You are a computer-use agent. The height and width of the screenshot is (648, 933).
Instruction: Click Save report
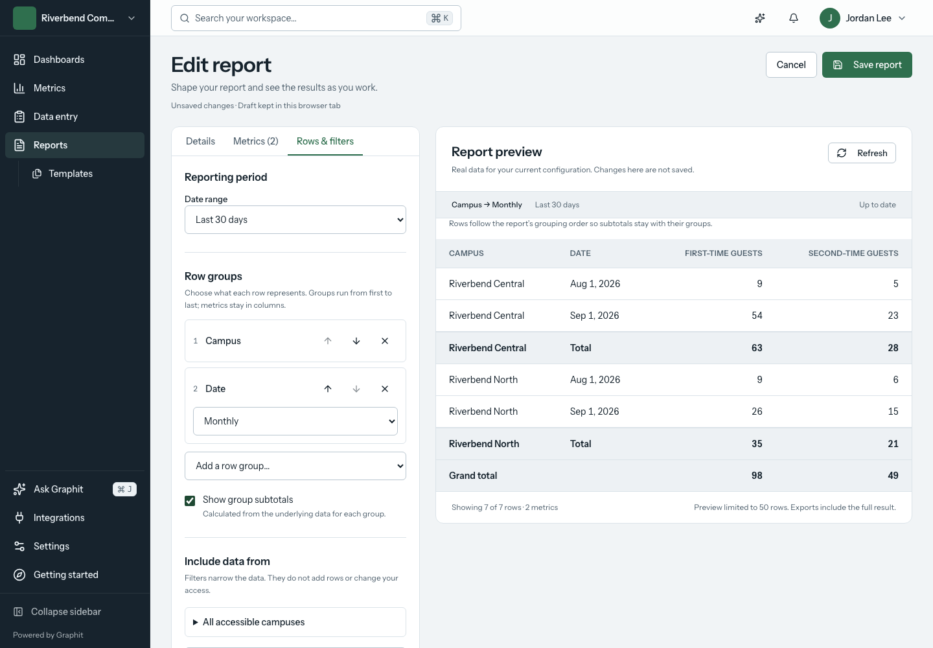867,65
